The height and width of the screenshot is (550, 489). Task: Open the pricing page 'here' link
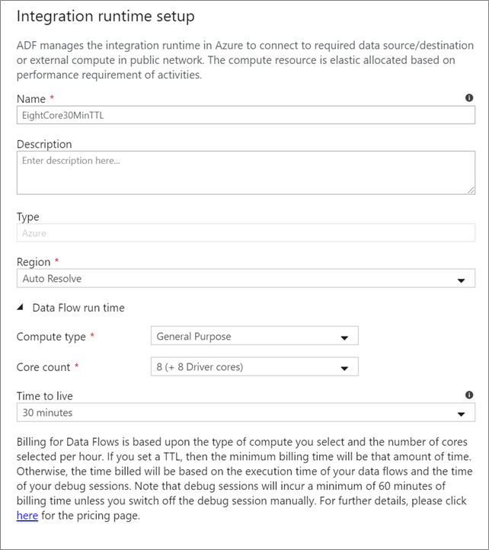coord(26,516)
